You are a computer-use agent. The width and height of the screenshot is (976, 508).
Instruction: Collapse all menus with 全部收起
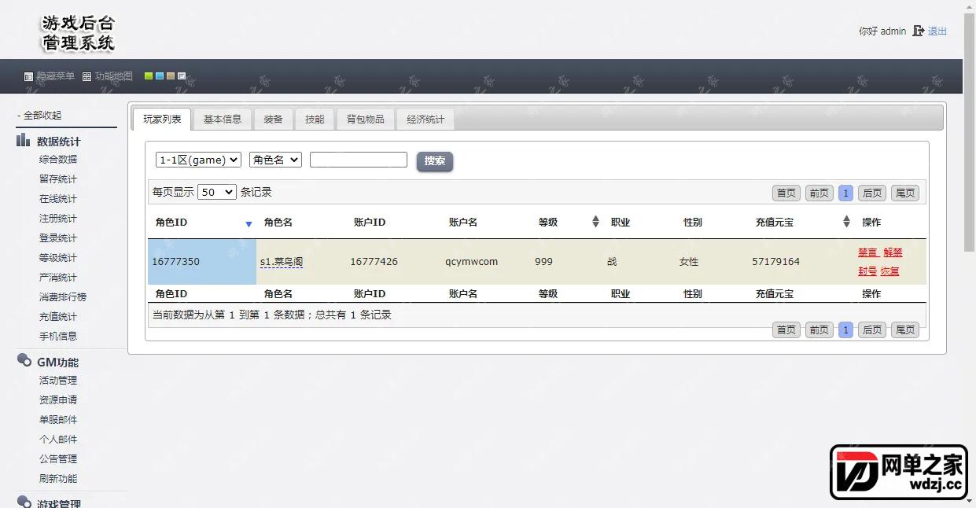point(39,115)
